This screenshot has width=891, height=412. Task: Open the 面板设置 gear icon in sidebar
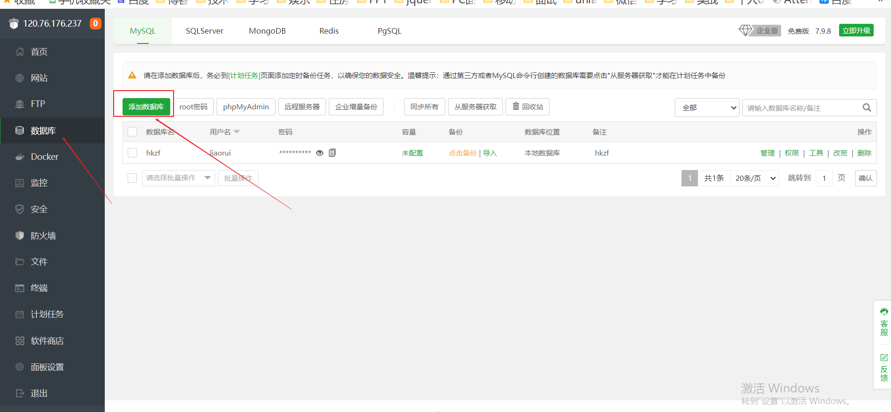tap(20, 367)
